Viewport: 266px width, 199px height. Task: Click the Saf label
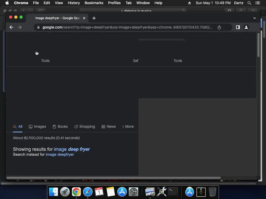tap(136, 61)
